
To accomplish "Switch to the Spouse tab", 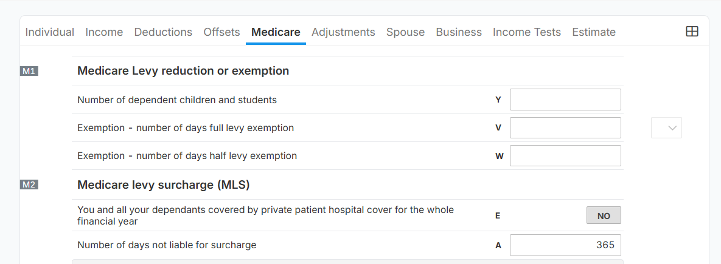I will click(405, 32).
